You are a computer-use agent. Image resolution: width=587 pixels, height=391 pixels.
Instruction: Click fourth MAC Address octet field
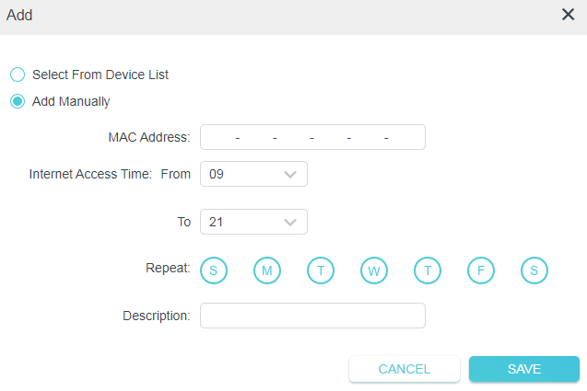pos(330,138)
